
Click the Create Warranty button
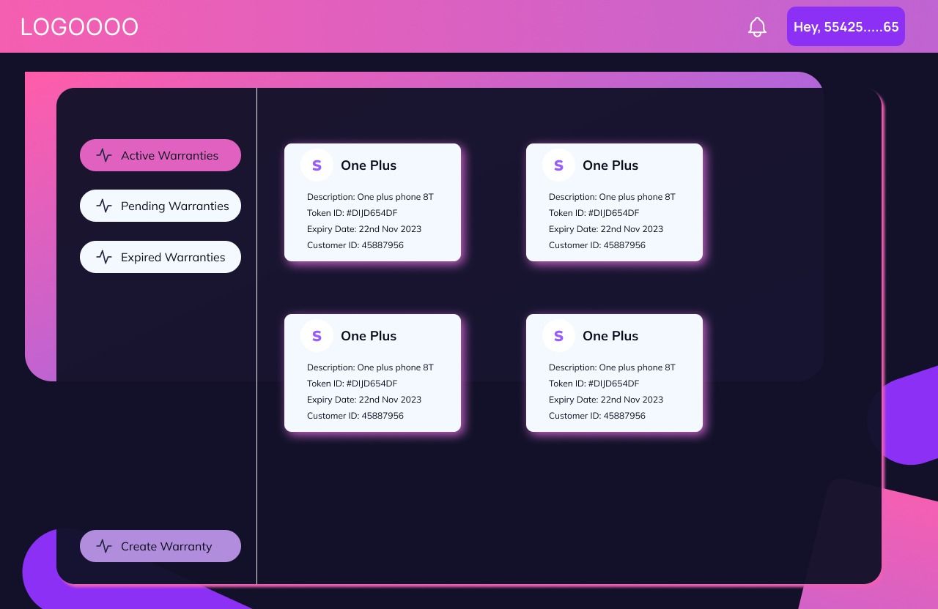point(160,546)
